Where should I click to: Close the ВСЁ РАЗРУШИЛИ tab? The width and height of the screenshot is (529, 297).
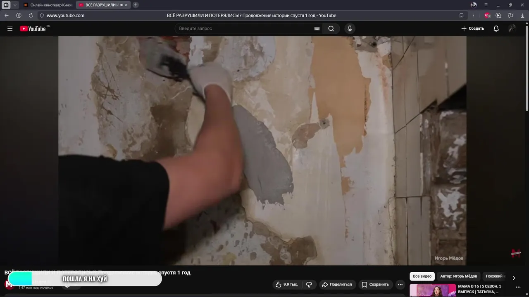(x=126, y=5)
